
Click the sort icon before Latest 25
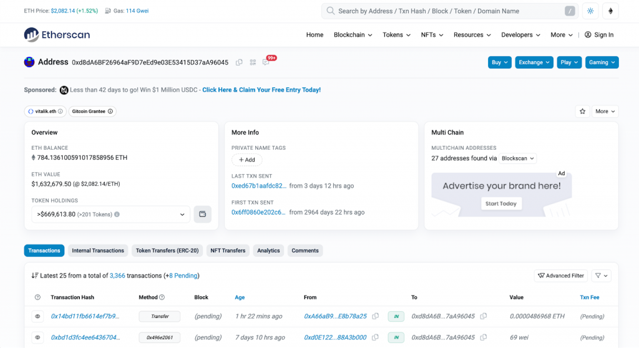click(35, 276)
